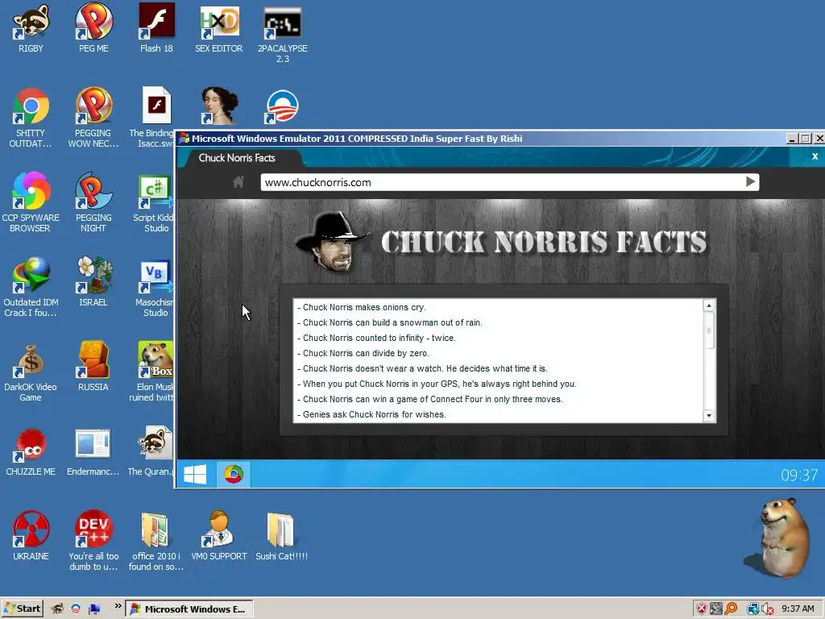Click the Connect Four fact line
825x619 pixels.
point(430,399)
